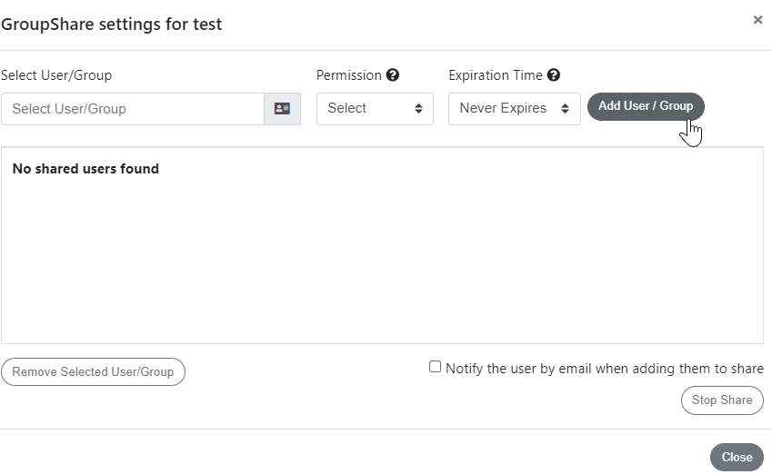Expand the Never Expires expiration dropdown
The width and height of the screenshot is (772, 474).
[515, 109]
